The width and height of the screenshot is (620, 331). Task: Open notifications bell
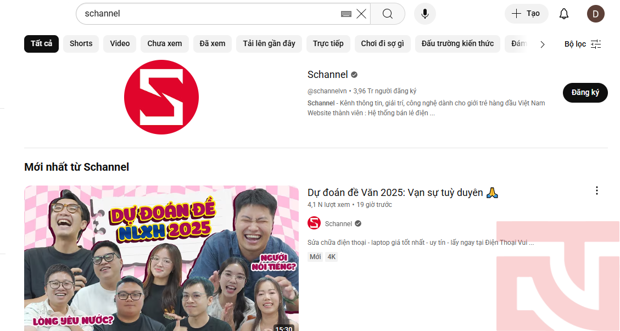pos(564,14)
